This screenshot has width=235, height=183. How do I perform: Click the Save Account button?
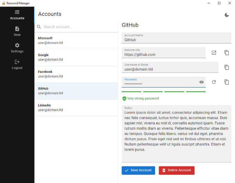(138, 170)
